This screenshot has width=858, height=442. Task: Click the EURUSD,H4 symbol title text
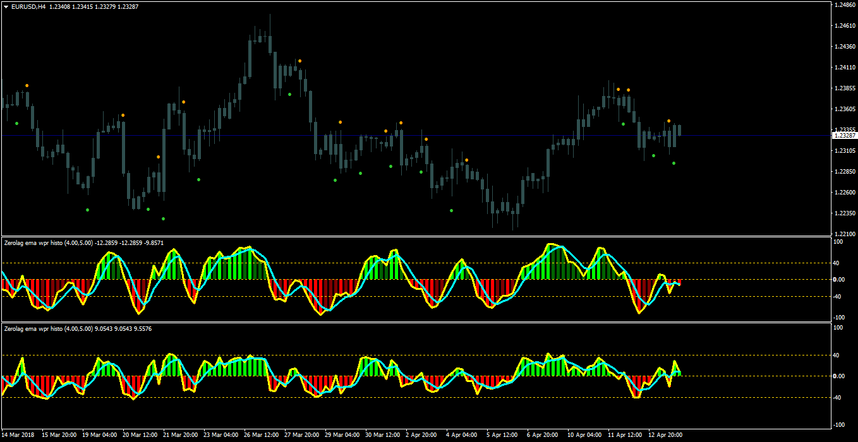pos(28,6)
